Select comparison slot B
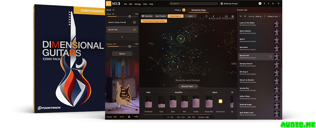 264,4
